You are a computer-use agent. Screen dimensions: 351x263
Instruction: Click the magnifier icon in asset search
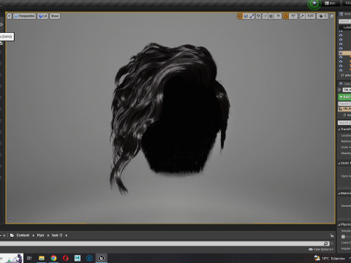(x=326, y=243)
